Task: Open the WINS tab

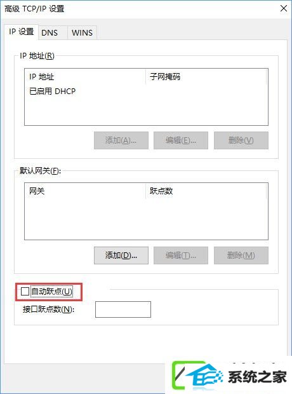Action: 82,32
